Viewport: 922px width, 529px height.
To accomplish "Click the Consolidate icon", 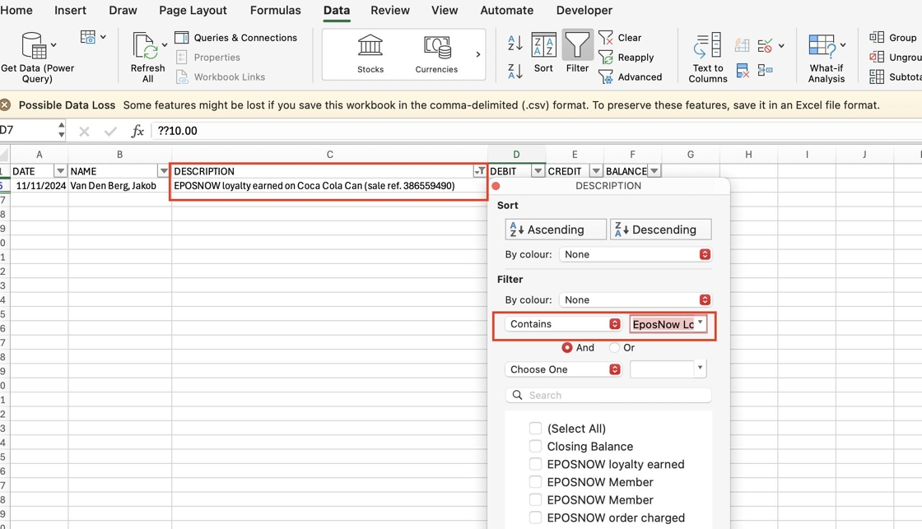I will click(x=766, y=71).
